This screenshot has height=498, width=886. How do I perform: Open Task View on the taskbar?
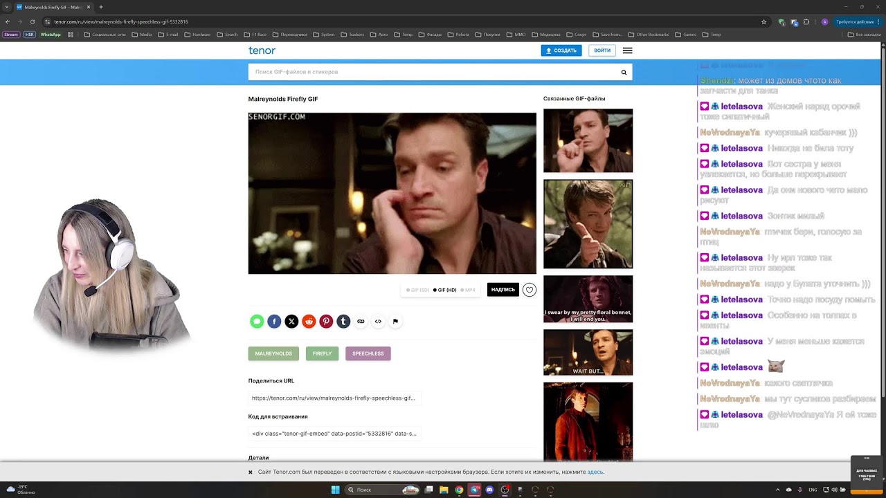pyautogui.click(x=429, y=490)
